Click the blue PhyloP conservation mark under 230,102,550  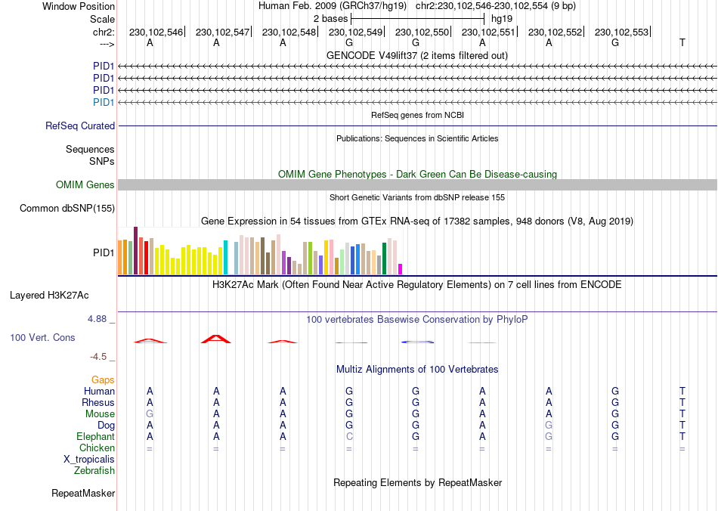[x=417, y=342]
